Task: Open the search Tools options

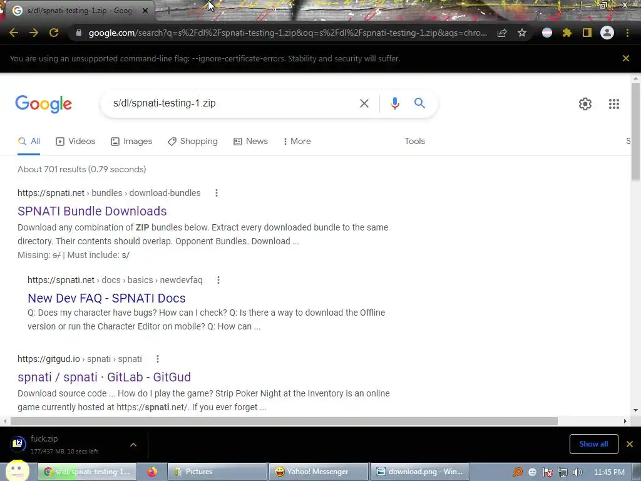Action: pyautogui.click(x=414, y=141)
